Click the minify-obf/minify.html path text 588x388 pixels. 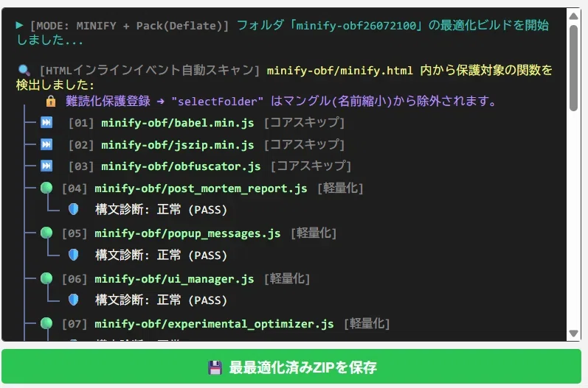pos(340,71)
